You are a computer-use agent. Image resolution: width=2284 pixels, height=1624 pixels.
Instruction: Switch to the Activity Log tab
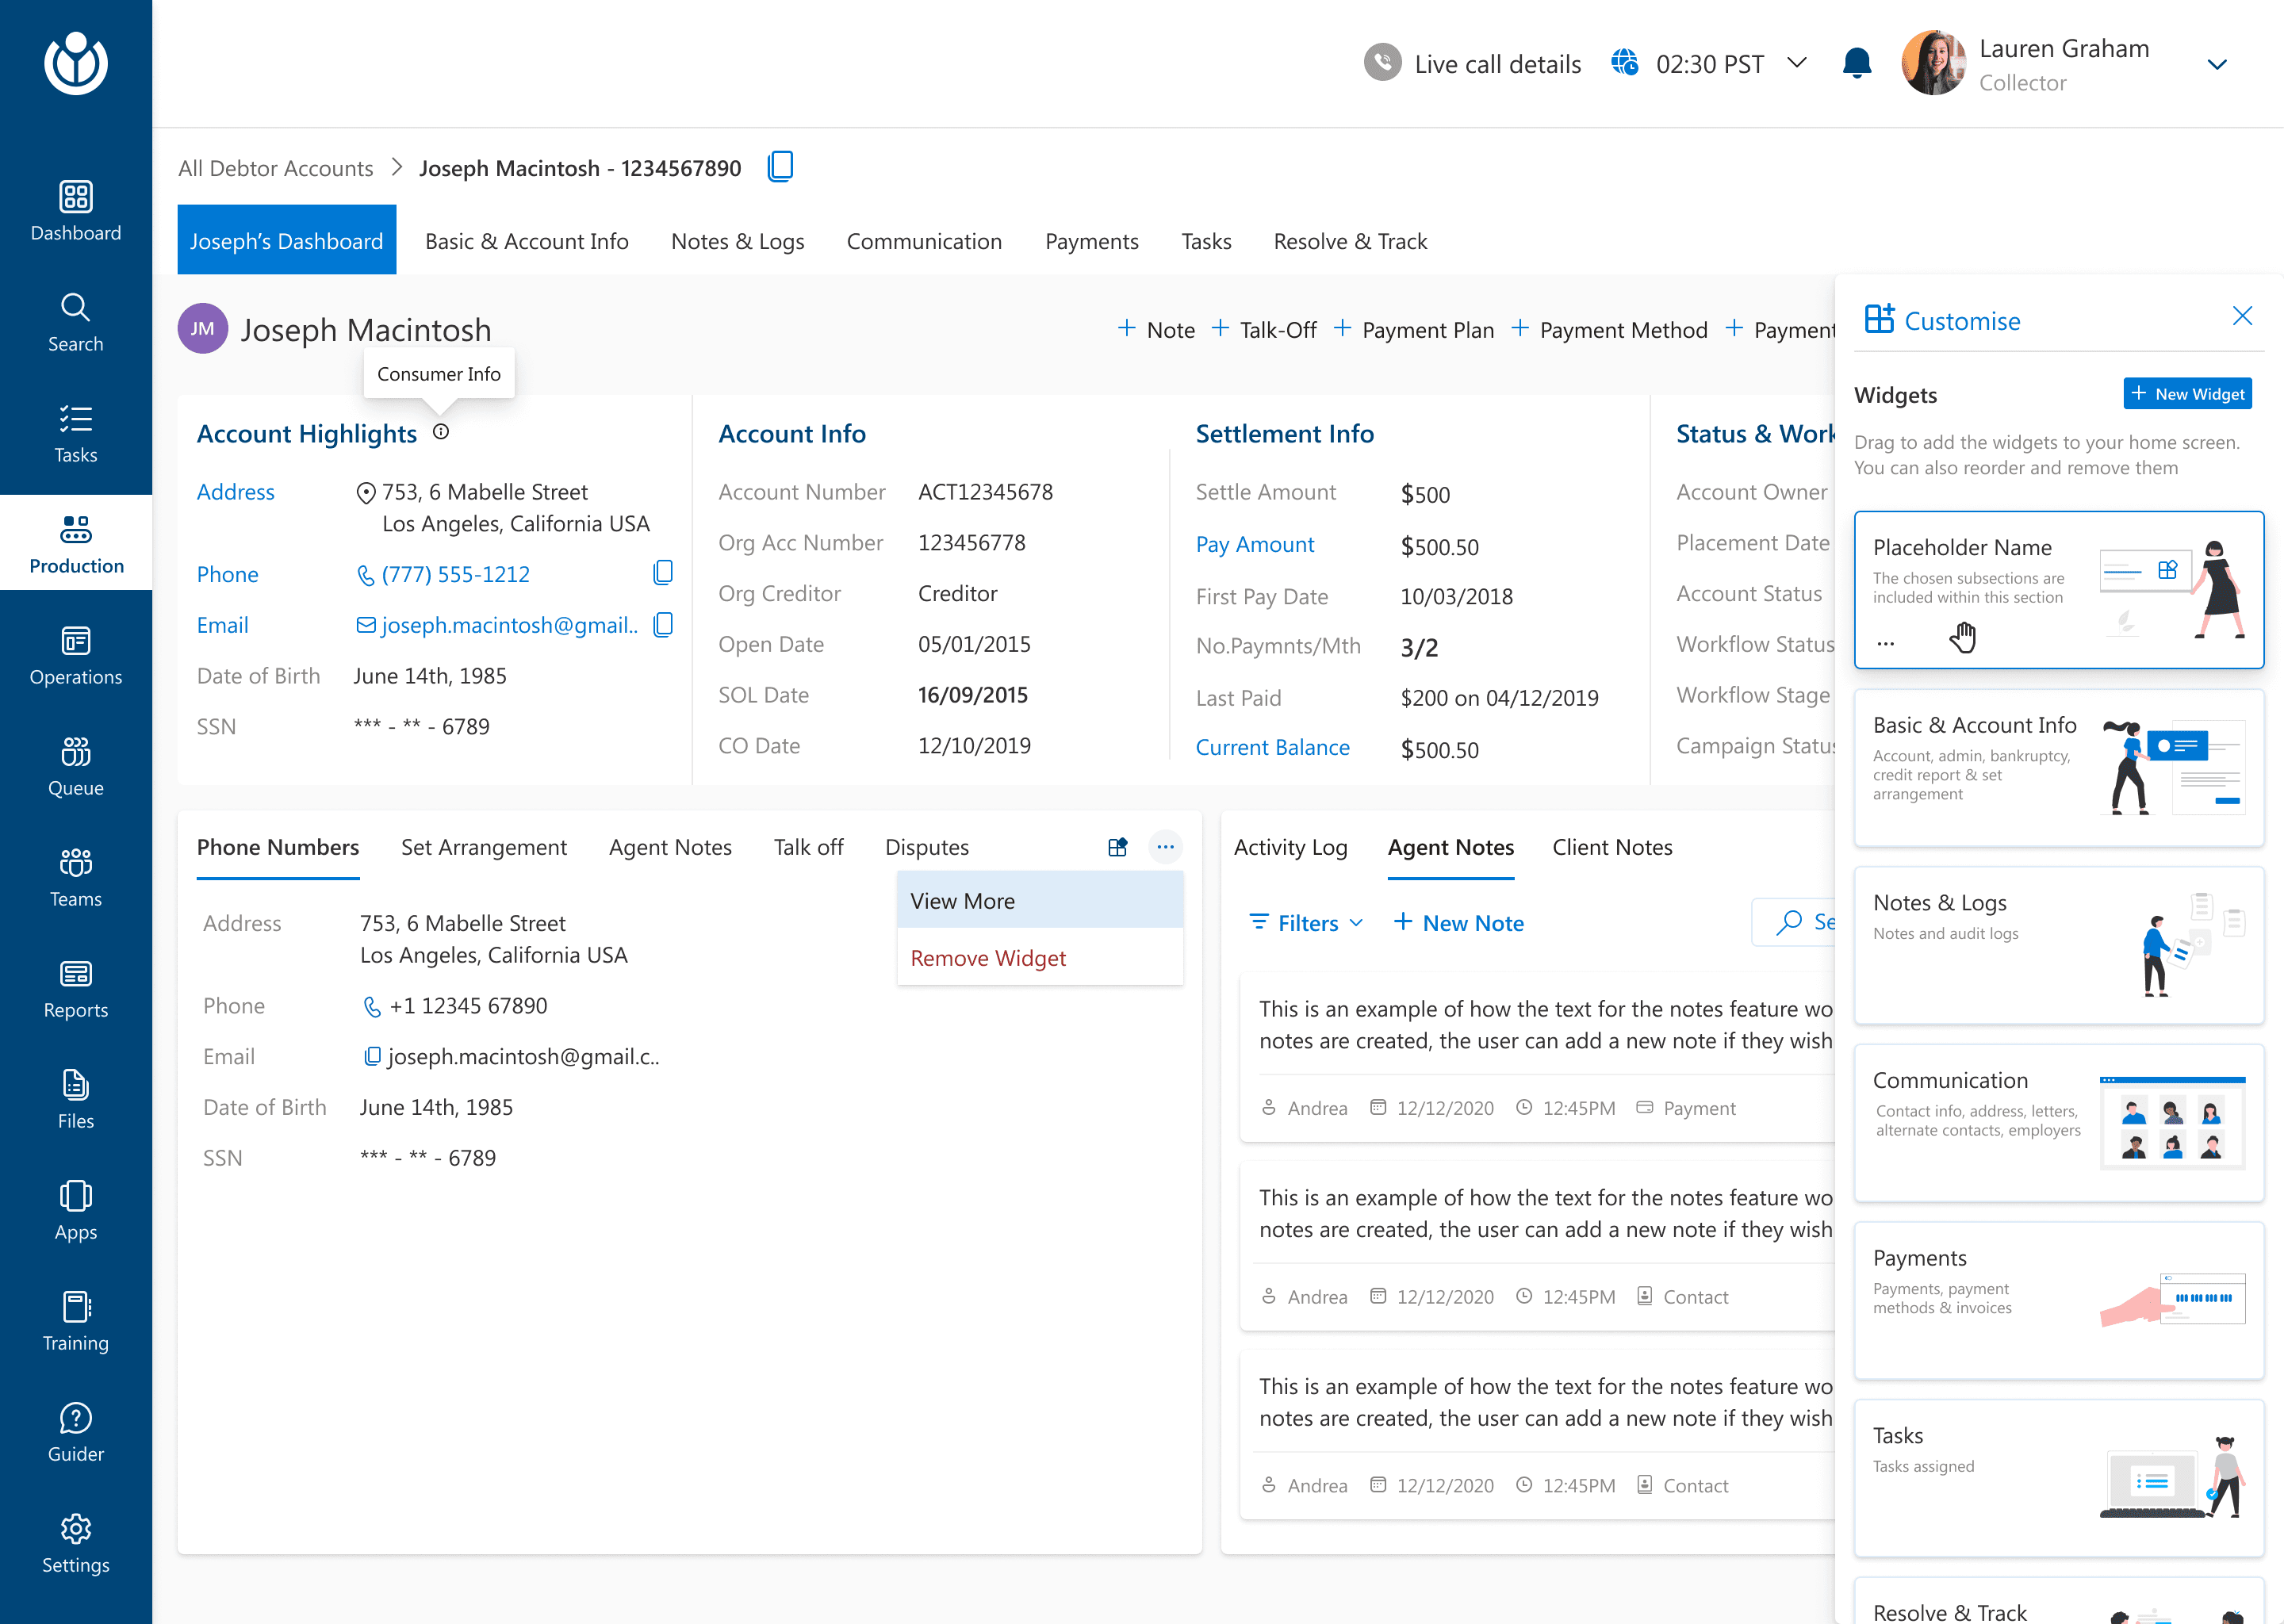point(1290,847)
